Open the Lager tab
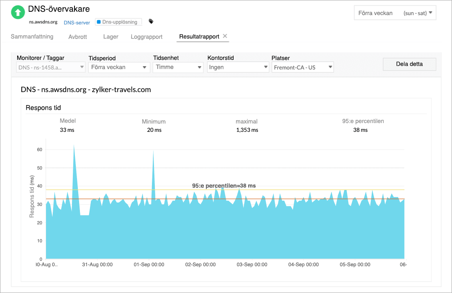The image size is (452, 293). [110, 37]
